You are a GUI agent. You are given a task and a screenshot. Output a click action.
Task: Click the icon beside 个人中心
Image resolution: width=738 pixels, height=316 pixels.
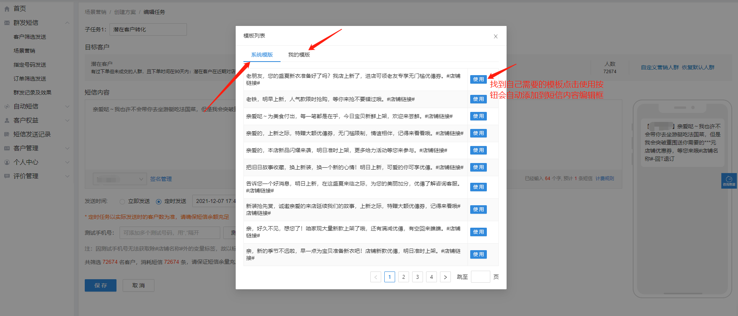(7, 162)
